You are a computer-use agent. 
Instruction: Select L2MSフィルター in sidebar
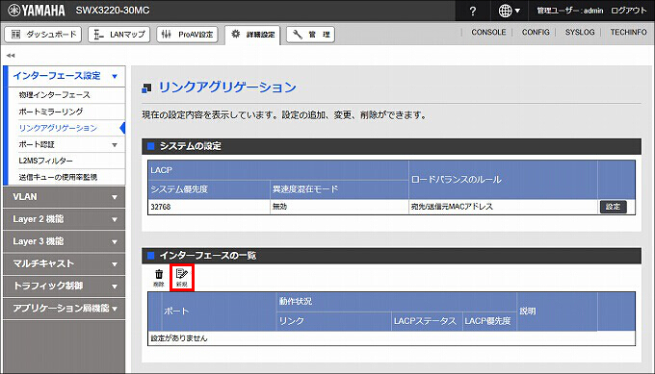[x=45, y=161]
